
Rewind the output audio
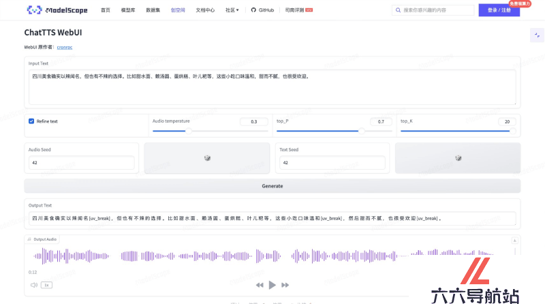[x=260, y=285]
